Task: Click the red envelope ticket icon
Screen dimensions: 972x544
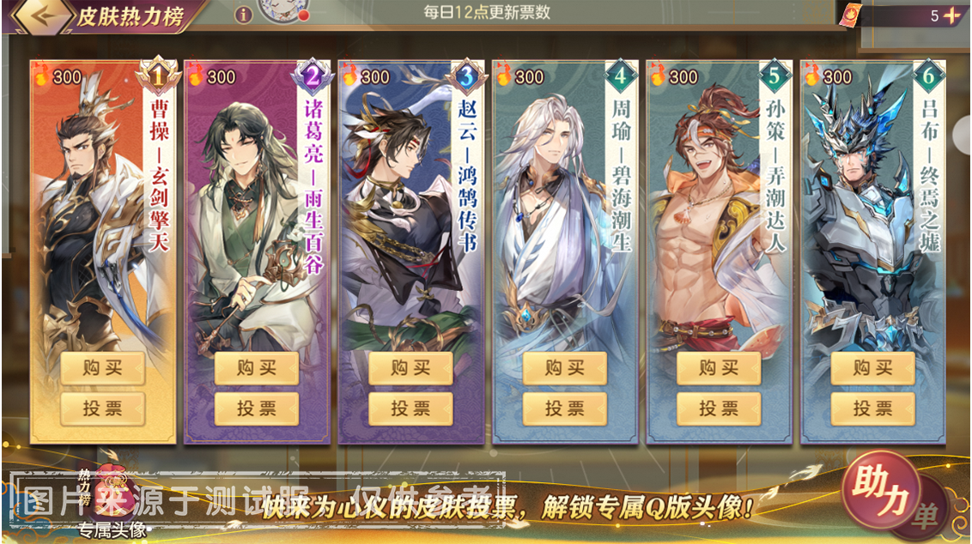Action: [x=850, y=15]
